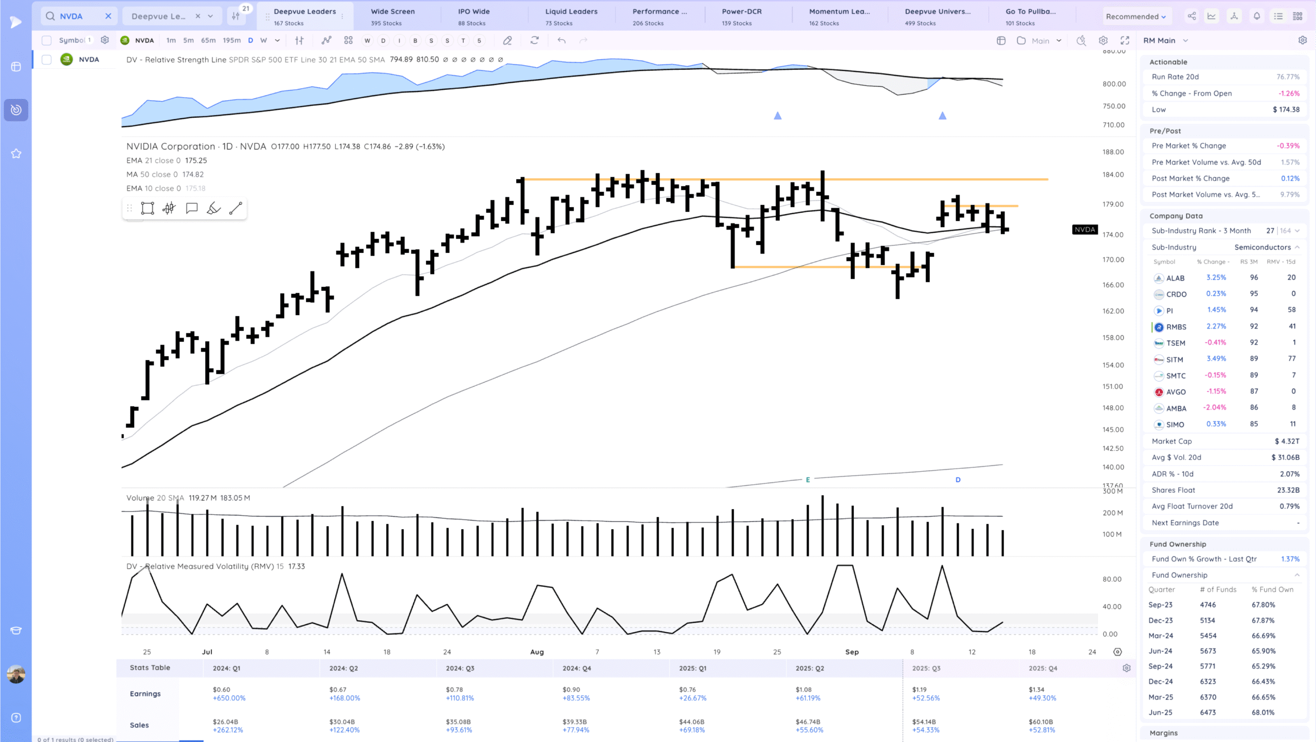Click the time axis settings icon
The width and height of the screenshot is (1316, 742).
1118,652
